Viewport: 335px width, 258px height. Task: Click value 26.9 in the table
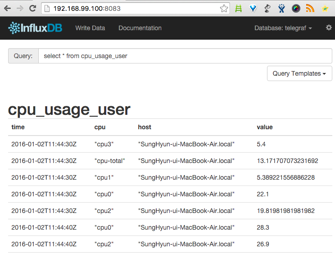(x=263, y=244)
